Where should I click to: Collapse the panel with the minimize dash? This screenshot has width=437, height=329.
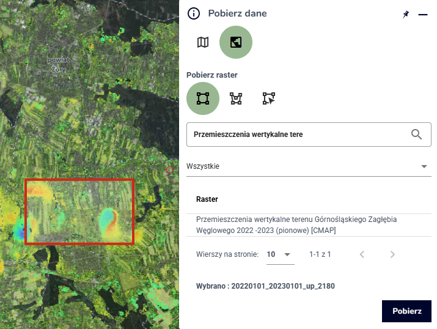tap(422, 14)
